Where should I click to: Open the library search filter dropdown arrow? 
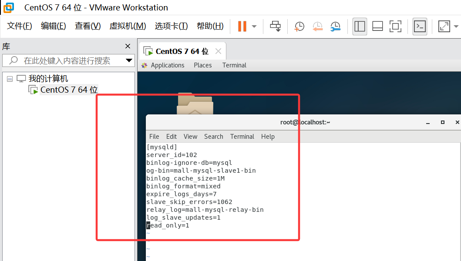pyautogui.click(x=129, y=60)
